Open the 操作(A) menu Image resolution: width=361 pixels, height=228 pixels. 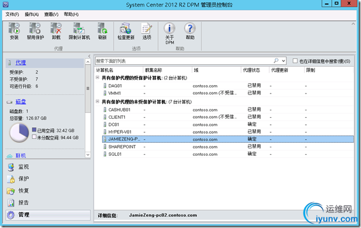click(32, 14)
